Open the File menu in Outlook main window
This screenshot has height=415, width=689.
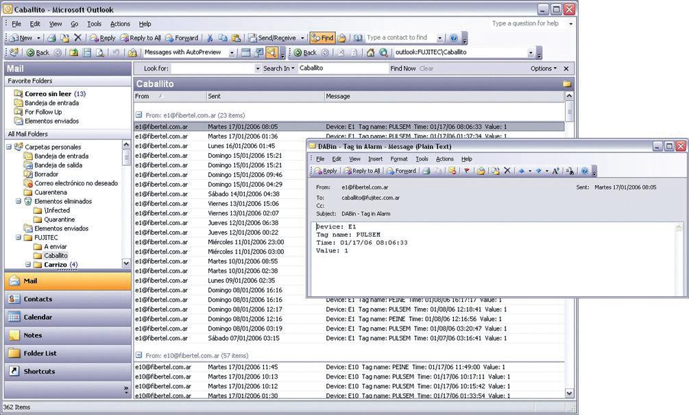point(16,24)
